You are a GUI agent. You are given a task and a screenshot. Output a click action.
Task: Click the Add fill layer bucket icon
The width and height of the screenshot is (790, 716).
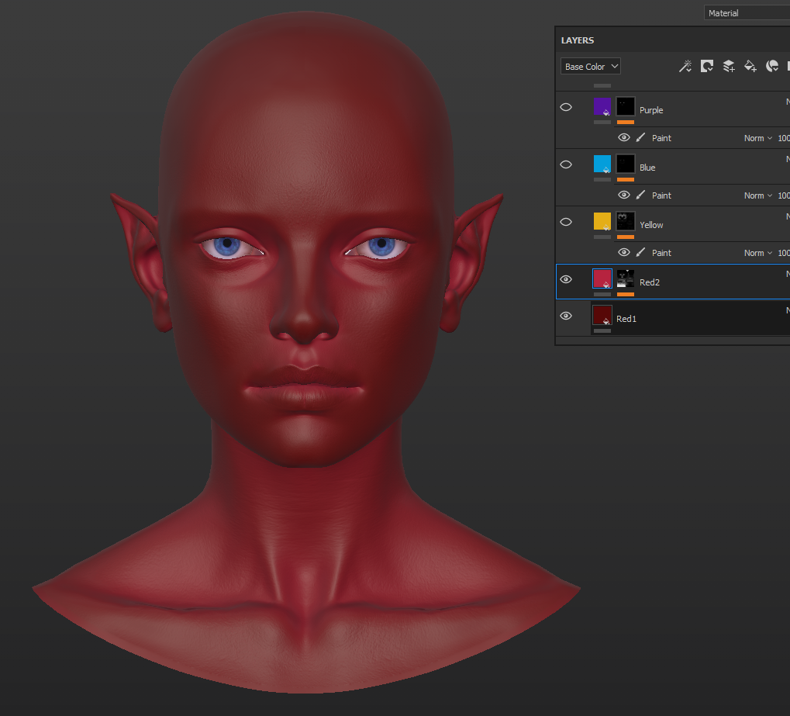point(750,67)
